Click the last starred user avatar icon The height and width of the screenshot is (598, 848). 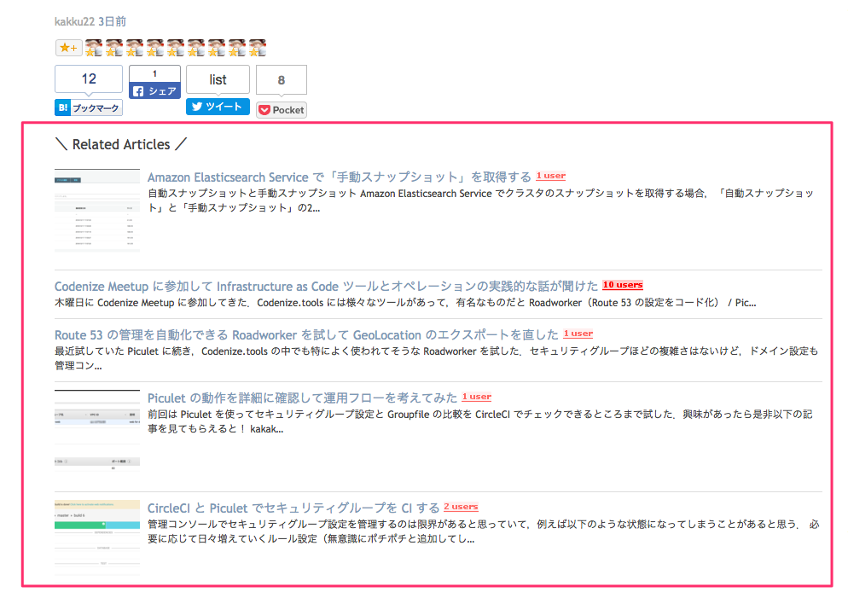pos(258,48)
